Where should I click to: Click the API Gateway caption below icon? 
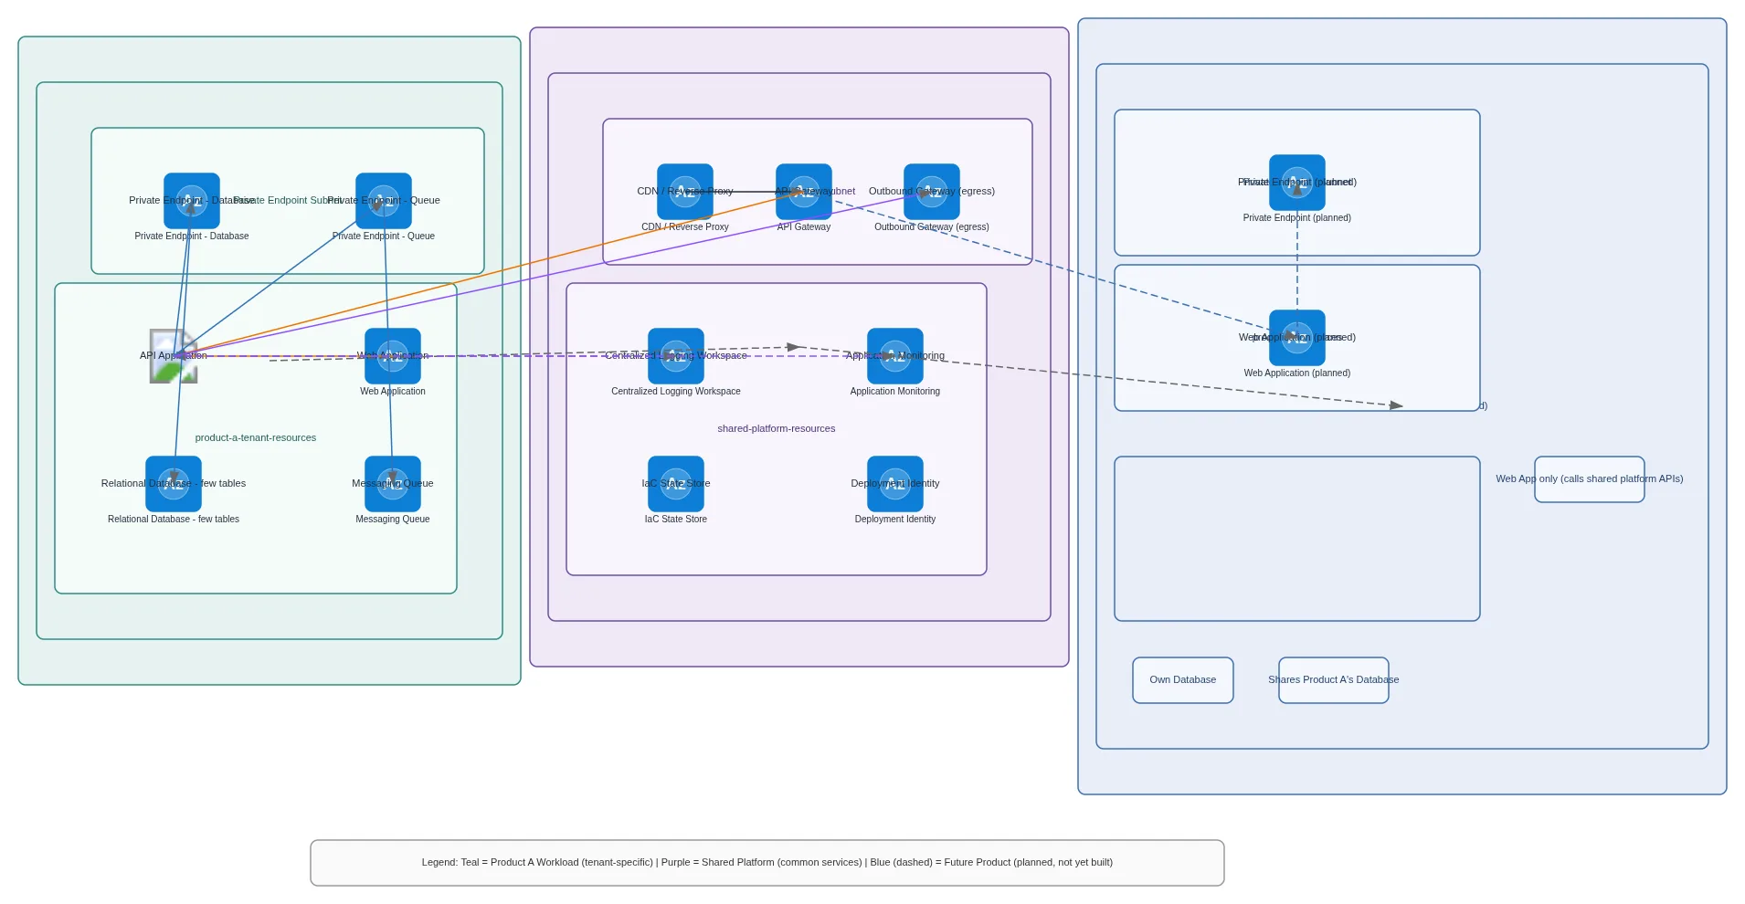click(804, 227)
